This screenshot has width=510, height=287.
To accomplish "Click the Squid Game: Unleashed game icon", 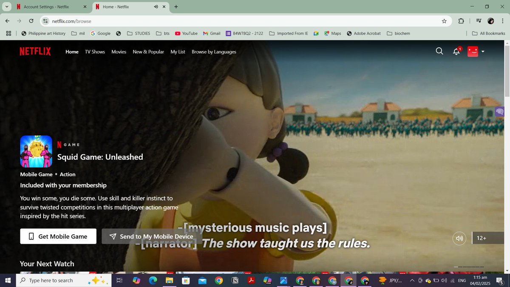I will [36, 151].
